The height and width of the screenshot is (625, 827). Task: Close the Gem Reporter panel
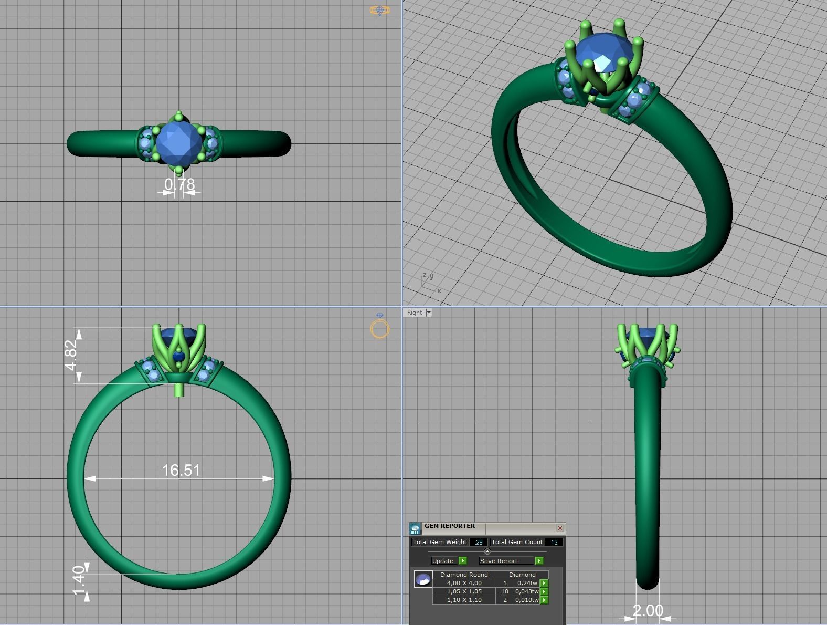(560, 528)
